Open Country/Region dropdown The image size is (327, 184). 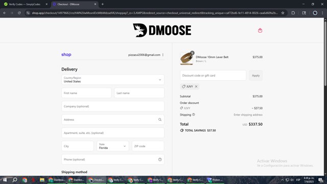pos(113,80)
